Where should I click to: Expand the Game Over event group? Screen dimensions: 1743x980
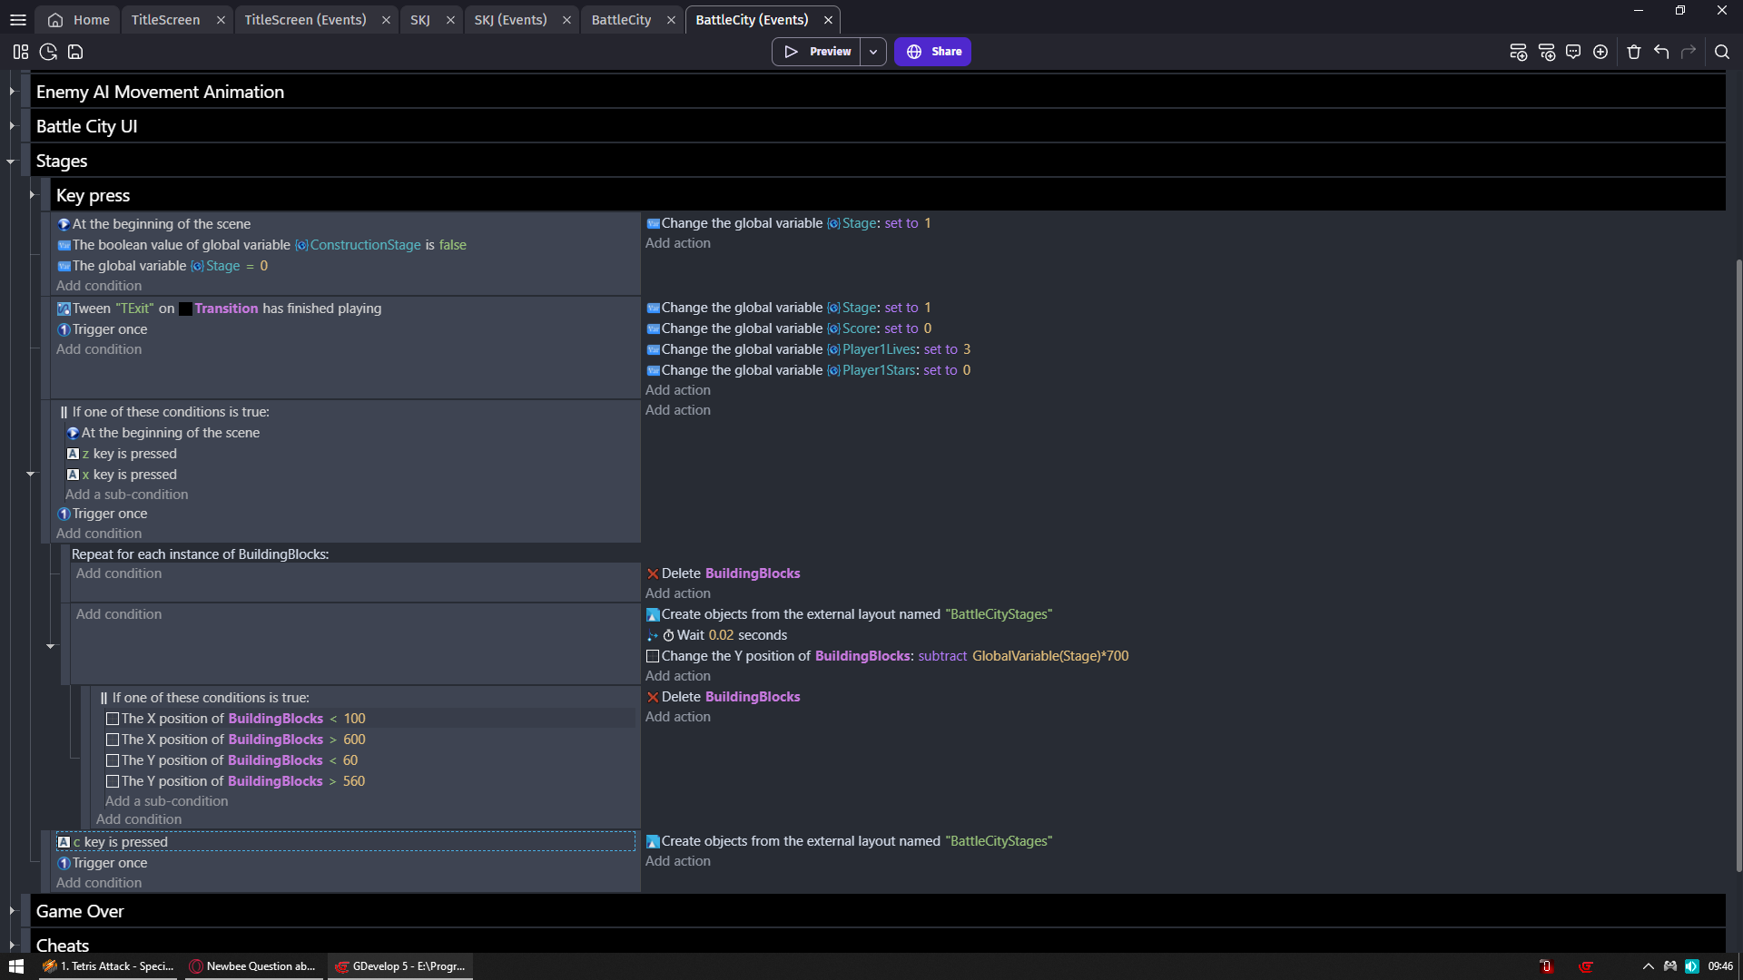(x=11, y=911)
